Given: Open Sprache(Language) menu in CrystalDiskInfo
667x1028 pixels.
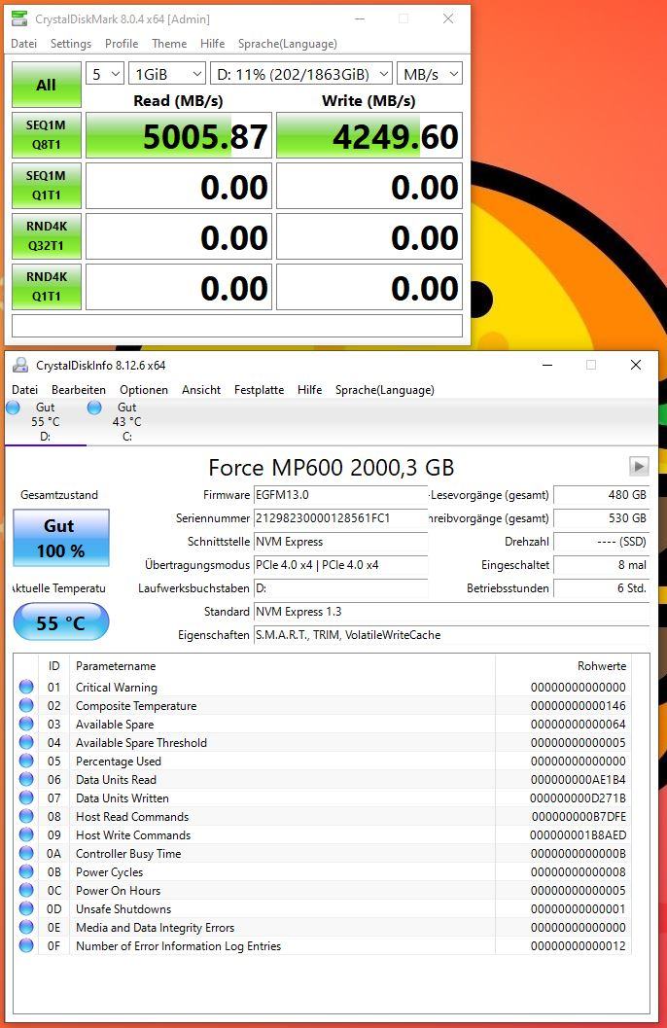Looking at the screenshot, I should pyautogui.click(x=385, y=389).
